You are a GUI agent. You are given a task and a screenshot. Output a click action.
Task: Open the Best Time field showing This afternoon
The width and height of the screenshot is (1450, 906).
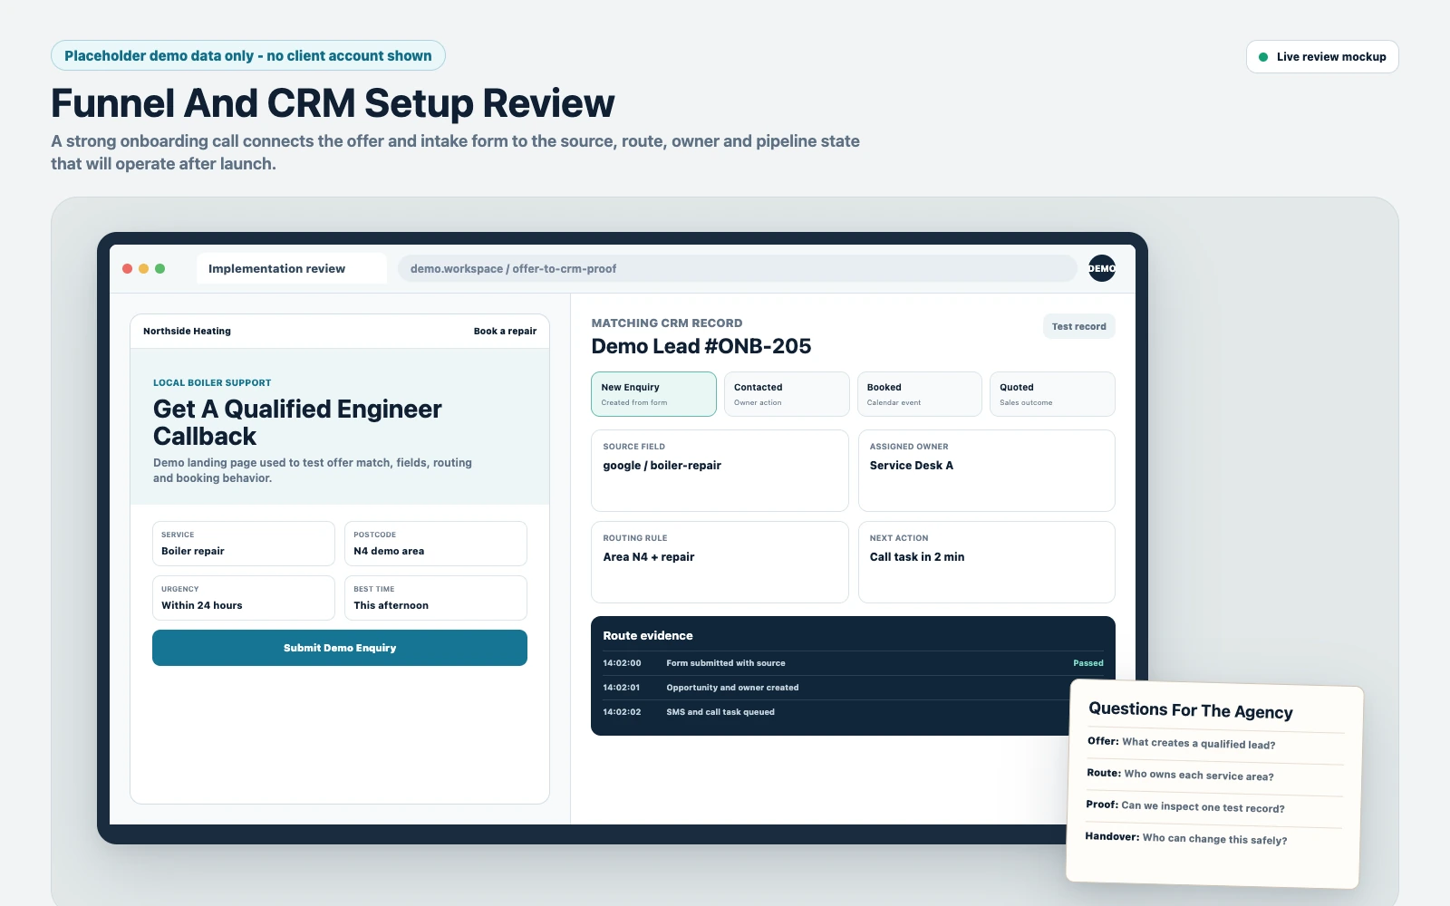tap(436, 598)
